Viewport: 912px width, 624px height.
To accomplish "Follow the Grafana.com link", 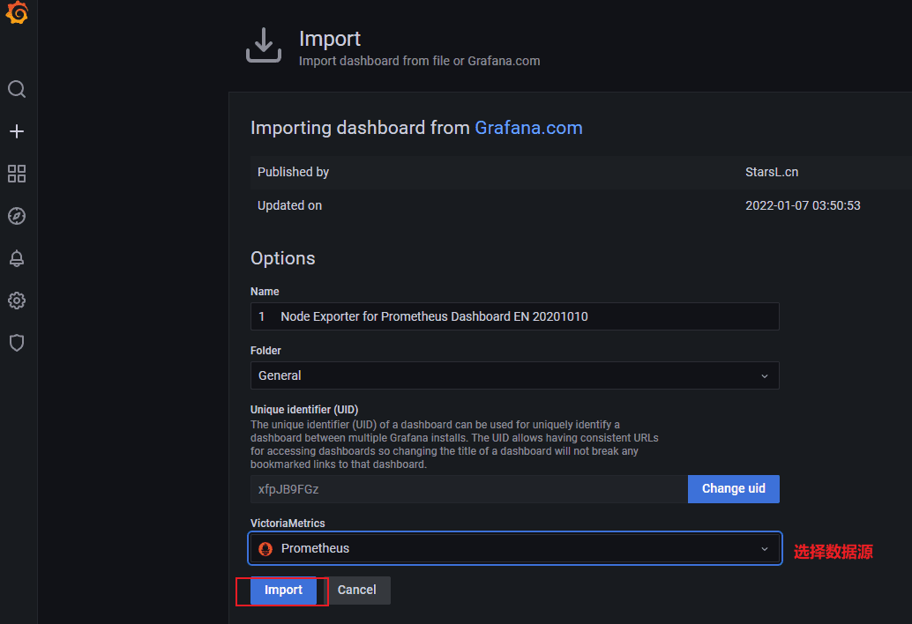I will tap(528, 128).
